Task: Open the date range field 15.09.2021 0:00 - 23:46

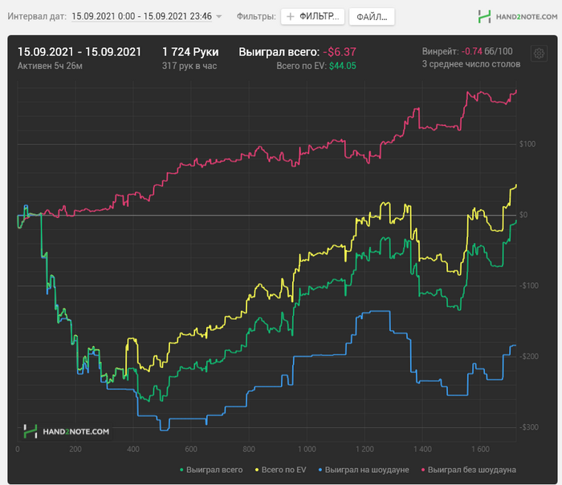Action: (141, 17)
